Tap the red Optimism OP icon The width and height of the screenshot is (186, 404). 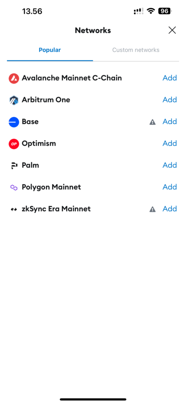coord(14,144)
